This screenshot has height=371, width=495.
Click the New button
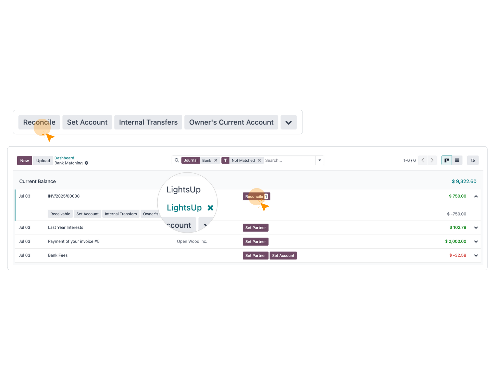[x=24, y=160]
